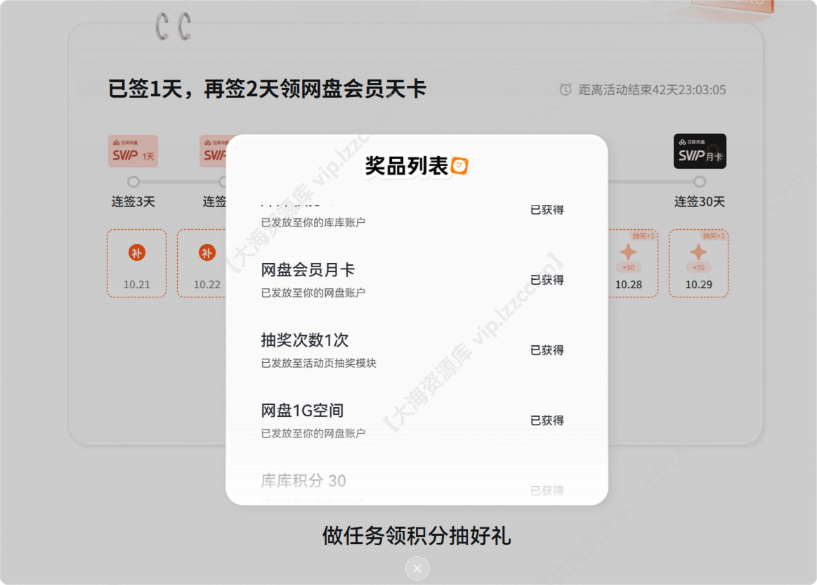This screenshot has height=585, width=817.
Task: Click the 网盘1G空间 prize title
Action: point(302,411)
